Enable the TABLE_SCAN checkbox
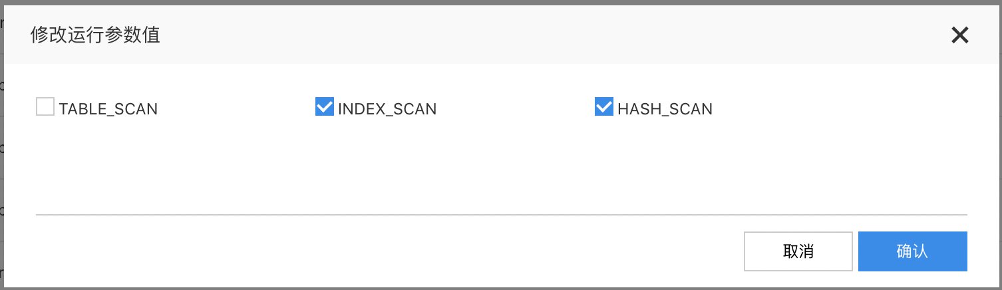1002x290 pixels. [45, 107]
